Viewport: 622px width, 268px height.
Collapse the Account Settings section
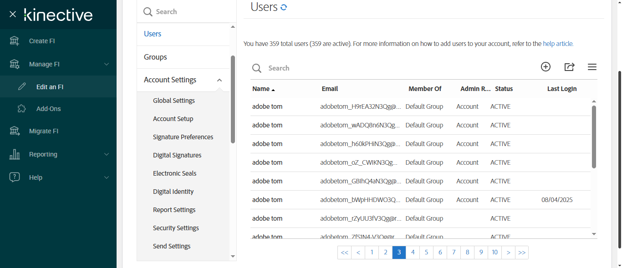pyautogui.click(x=219, y=80)
